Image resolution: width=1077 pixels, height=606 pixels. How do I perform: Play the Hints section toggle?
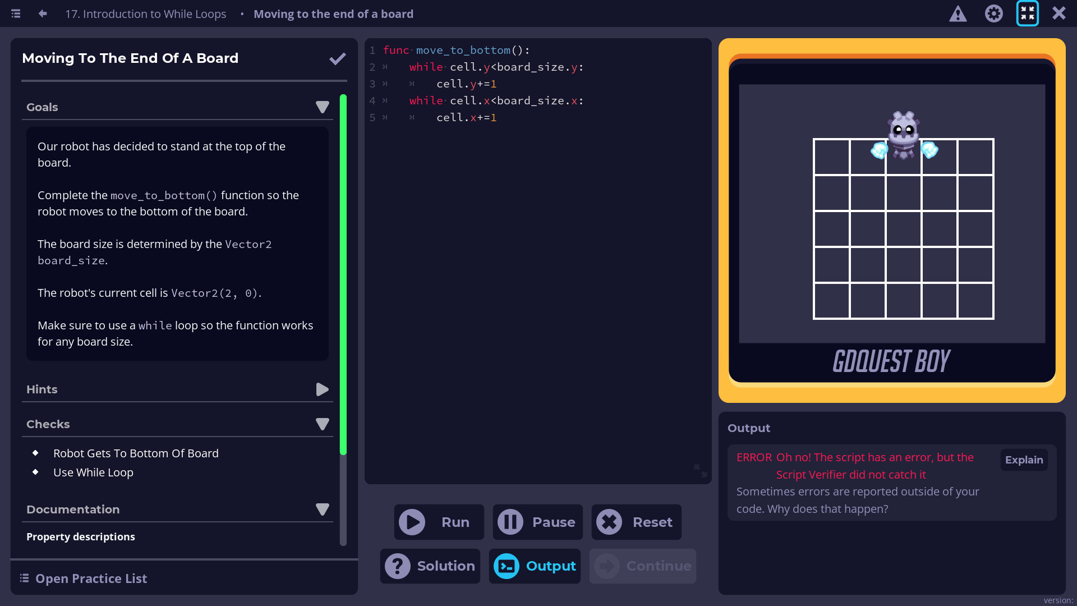322,389
